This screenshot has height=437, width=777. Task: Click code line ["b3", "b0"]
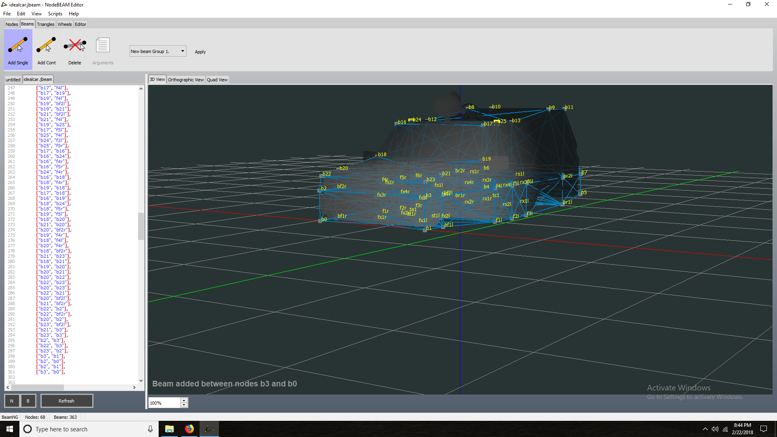pos(51,372)
